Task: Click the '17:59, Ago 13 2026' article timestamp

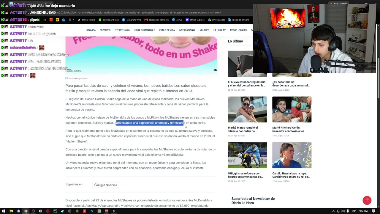Action: (237, 181)
